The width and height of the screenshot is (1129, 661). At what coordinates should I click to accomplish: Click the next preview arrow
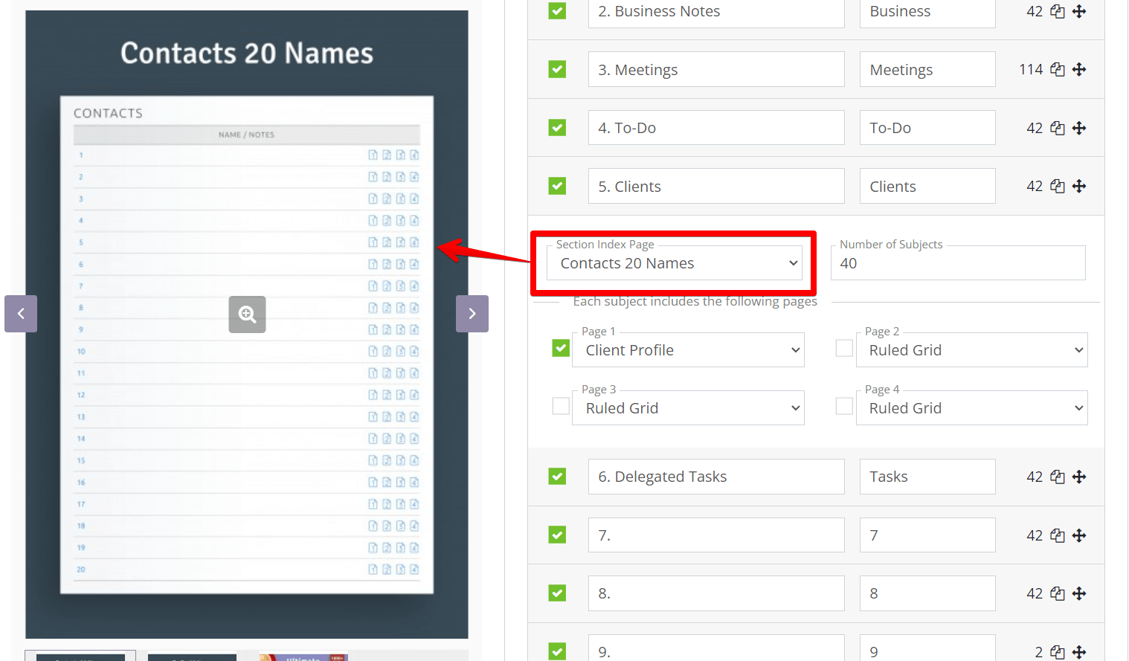tap(472, 314)
